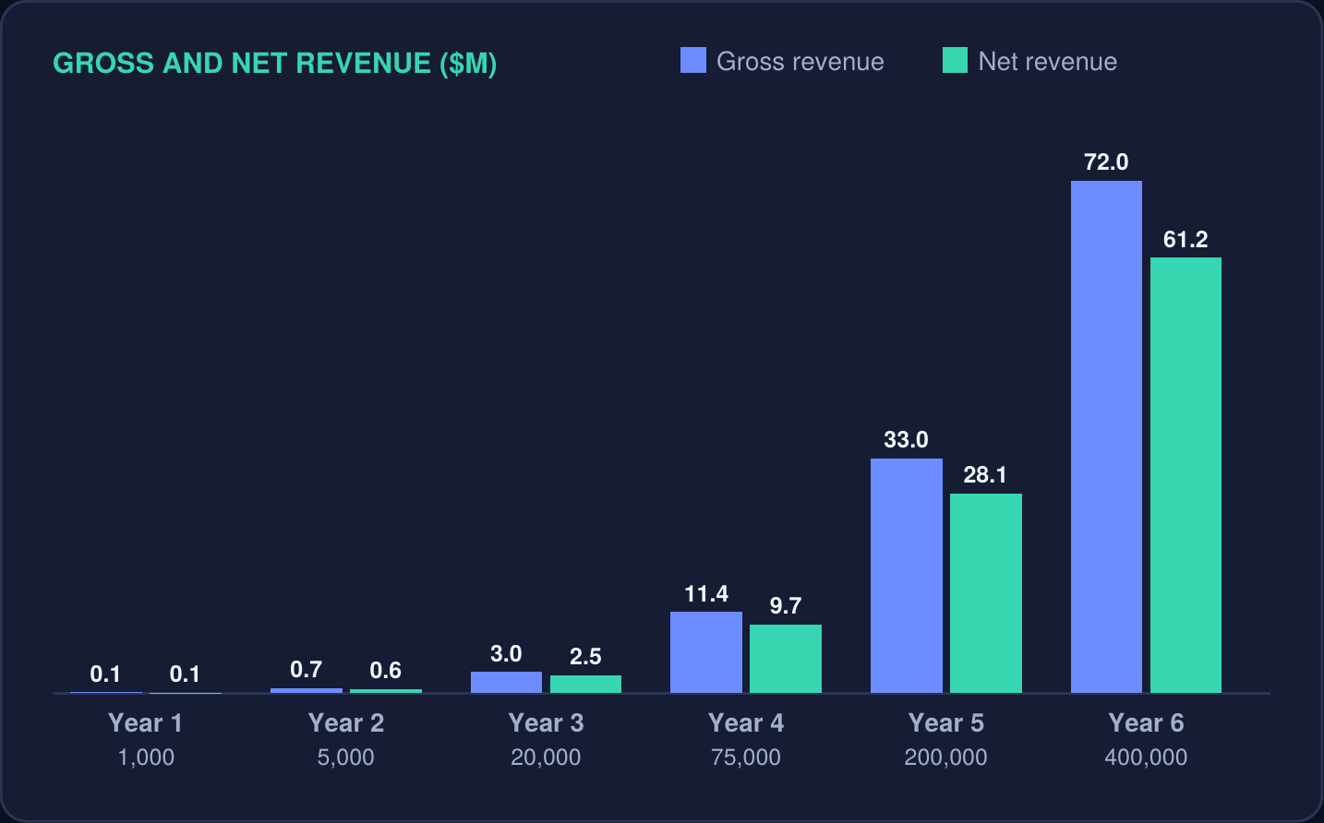The image size is (1324, 823).
Task: Click the Gross revenue legend color swatch
Action: tap(693, 60)
